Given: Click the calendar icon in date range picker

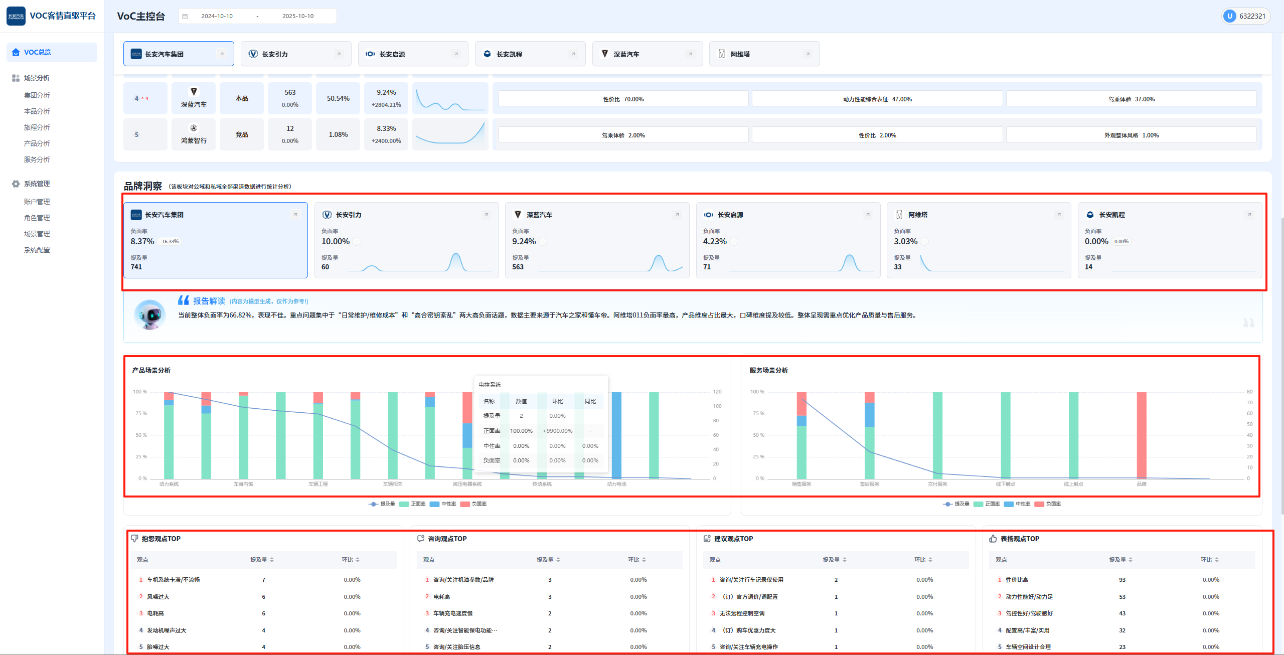Looking at the screenshot, I should coord(185,16).
